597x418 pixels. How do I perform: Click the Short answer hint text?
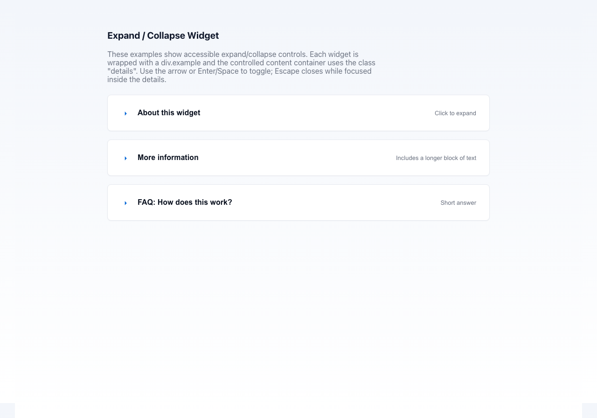click(x=458, y=203)
